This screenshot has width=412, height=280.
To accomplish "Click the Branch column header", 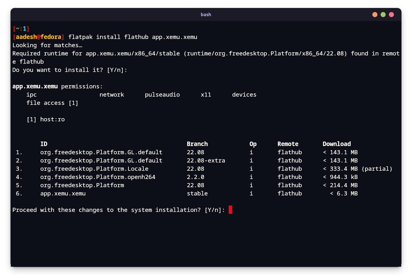I will (x=197, y=144).
